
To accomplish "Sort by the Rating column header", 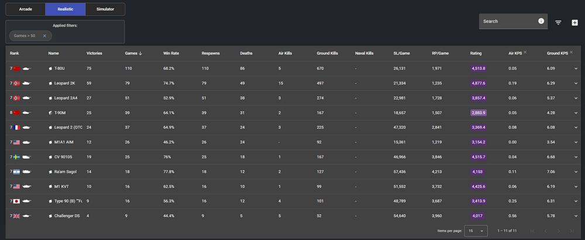I will pos(476,53).
